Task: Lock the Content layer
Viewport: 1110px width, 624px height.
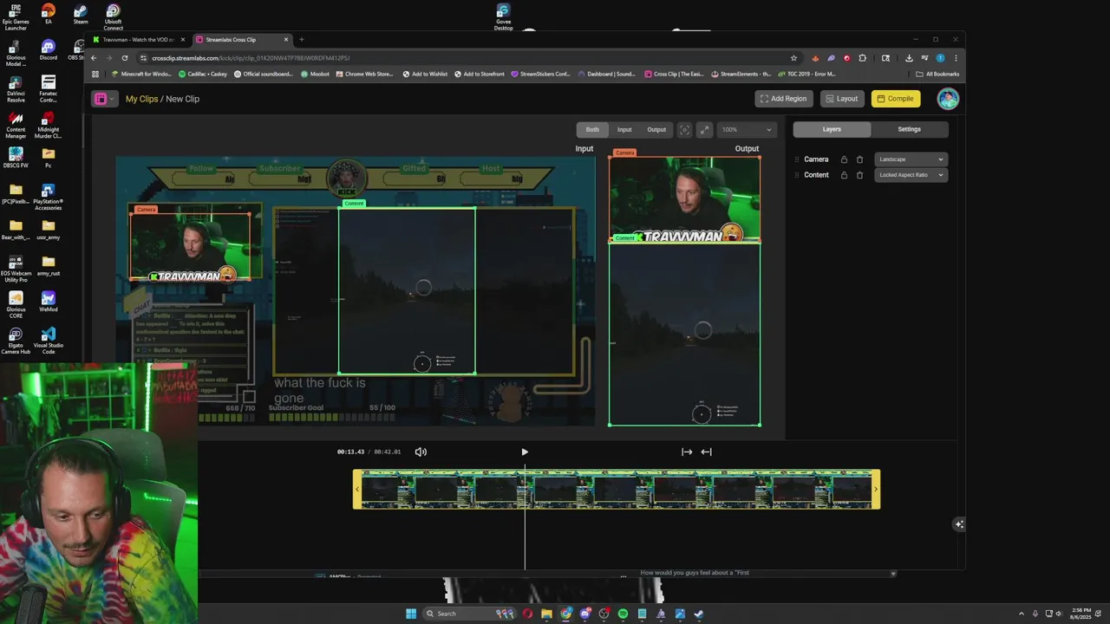Action: [x=844, y=175]
